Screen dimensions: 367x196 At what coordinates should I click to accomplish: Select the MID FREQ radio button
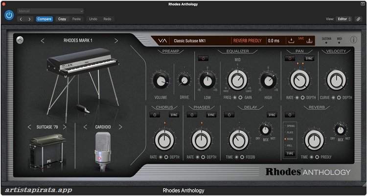(x=234, y=98)
